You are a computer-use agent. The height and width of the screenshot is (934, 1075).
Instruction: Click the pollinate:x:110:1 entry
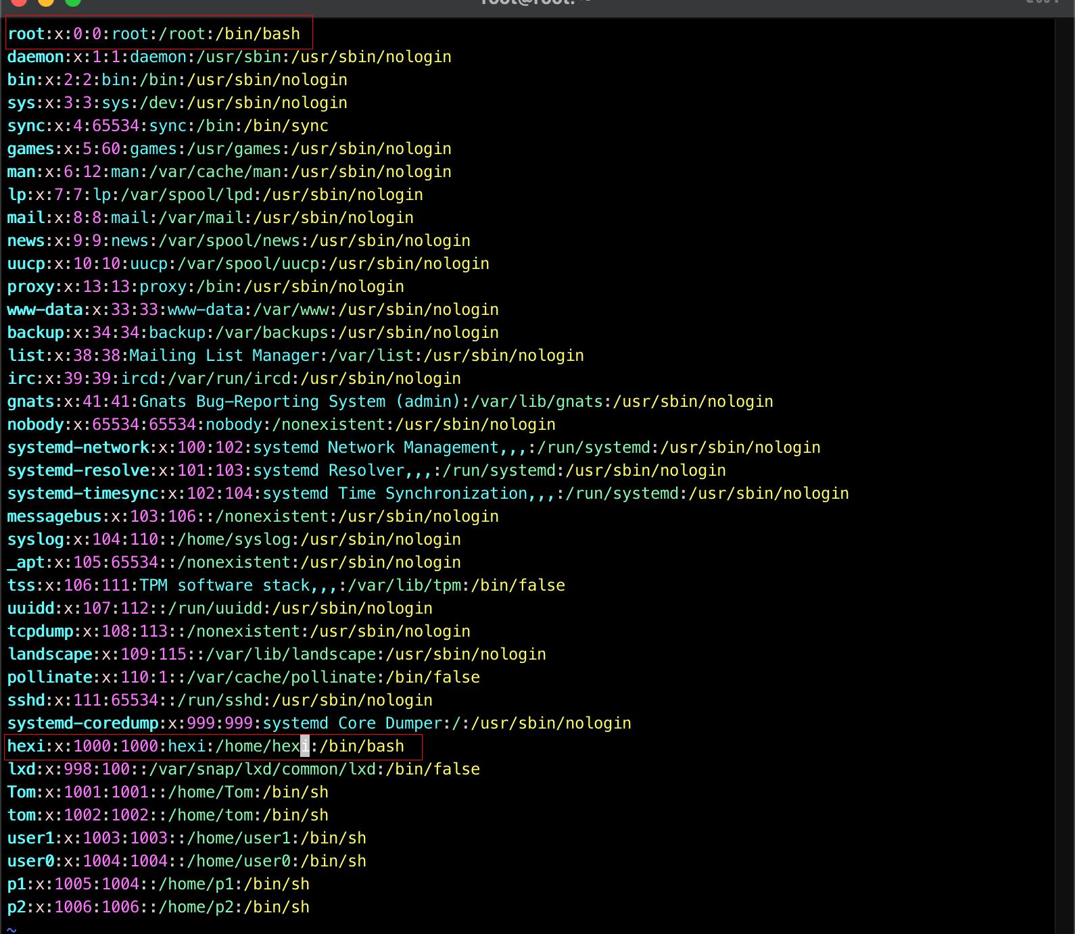tap(243, 677)
